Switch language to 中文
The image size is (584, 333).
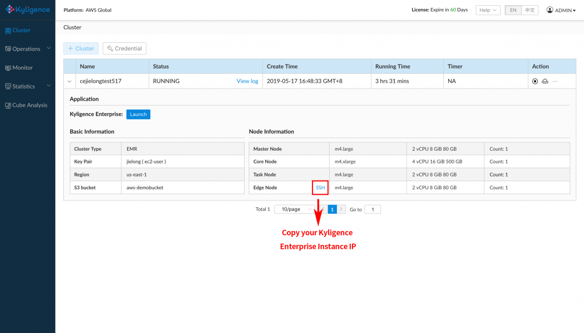pyautogui.click(x=530, y=10)
